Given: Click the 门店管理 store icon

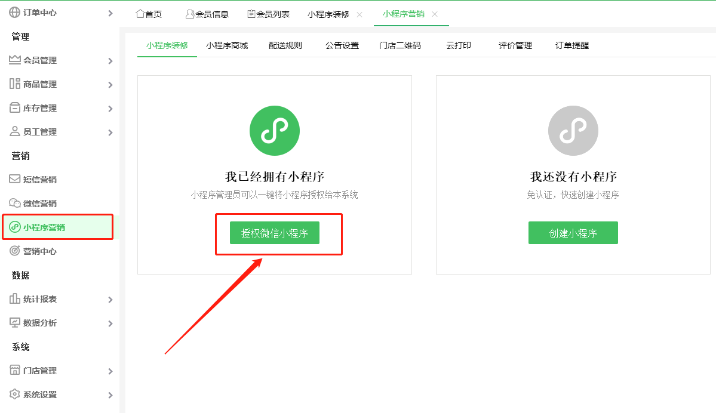Looking at the screenshot, I should pos(15,371).
